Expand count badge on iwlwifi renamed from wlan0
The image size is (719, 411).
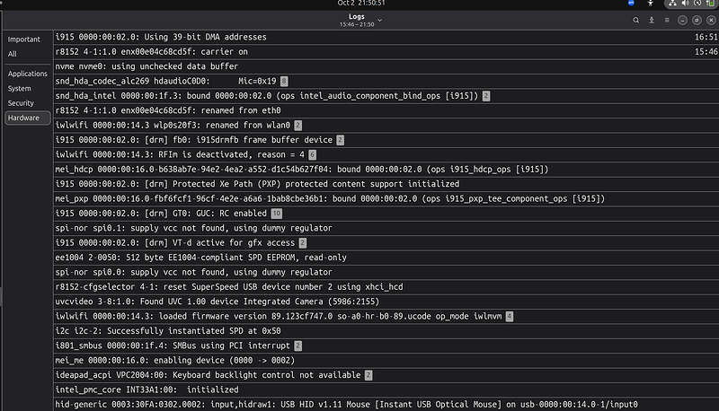[298, 126]
